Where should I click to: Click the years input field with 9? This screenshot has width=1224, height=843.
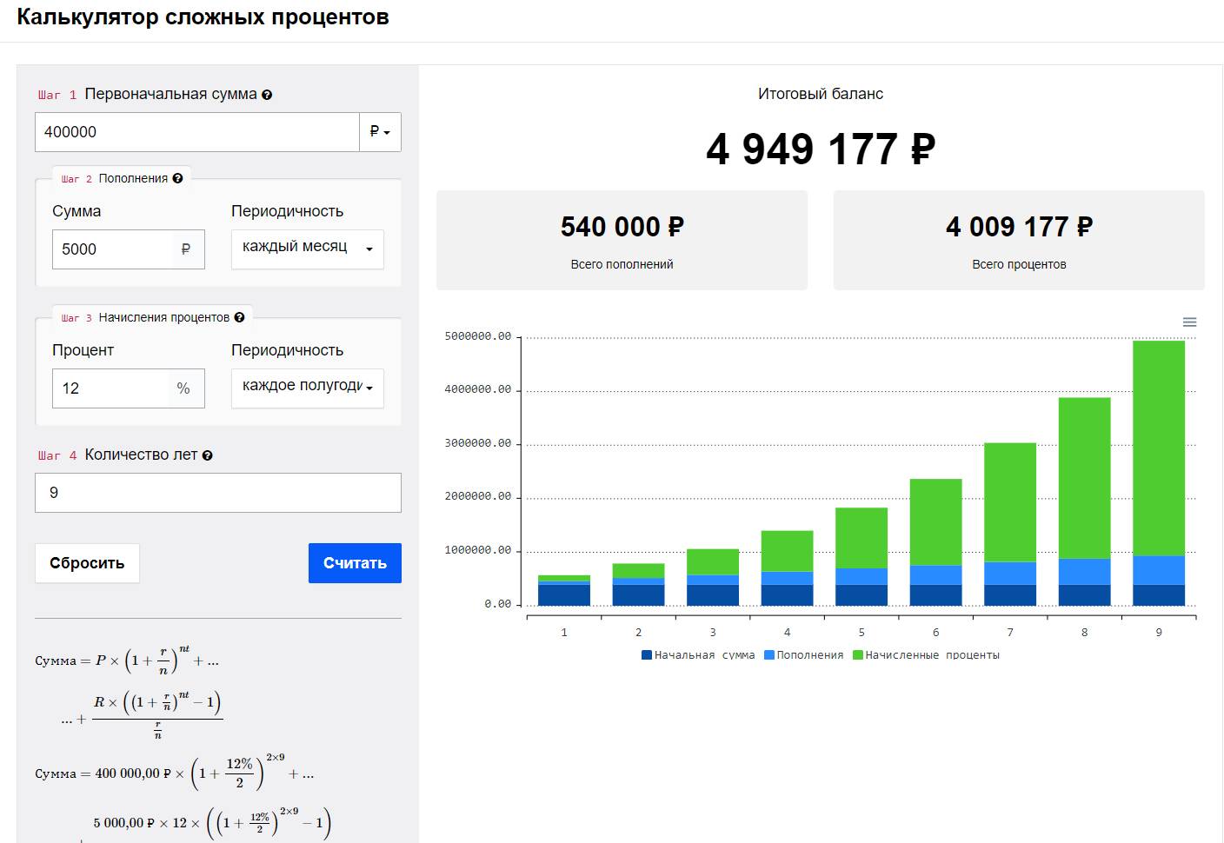(217, 493)
